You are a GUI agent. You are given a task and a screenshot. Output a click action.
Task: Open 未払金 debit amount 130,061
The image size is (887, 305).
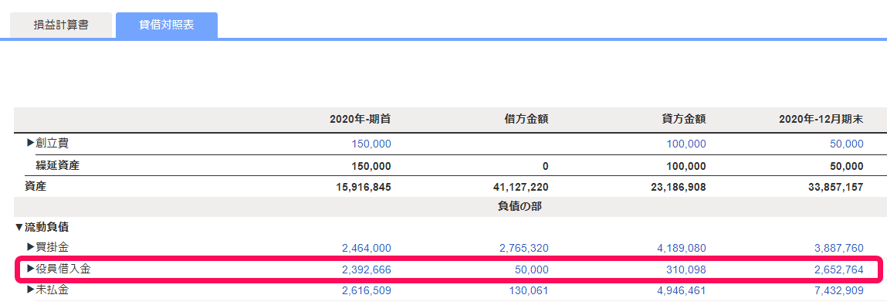529,291
